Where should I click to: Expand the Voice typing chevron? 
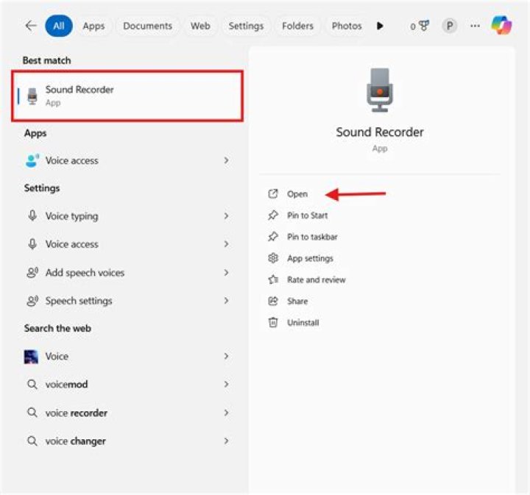coord(227,216)
